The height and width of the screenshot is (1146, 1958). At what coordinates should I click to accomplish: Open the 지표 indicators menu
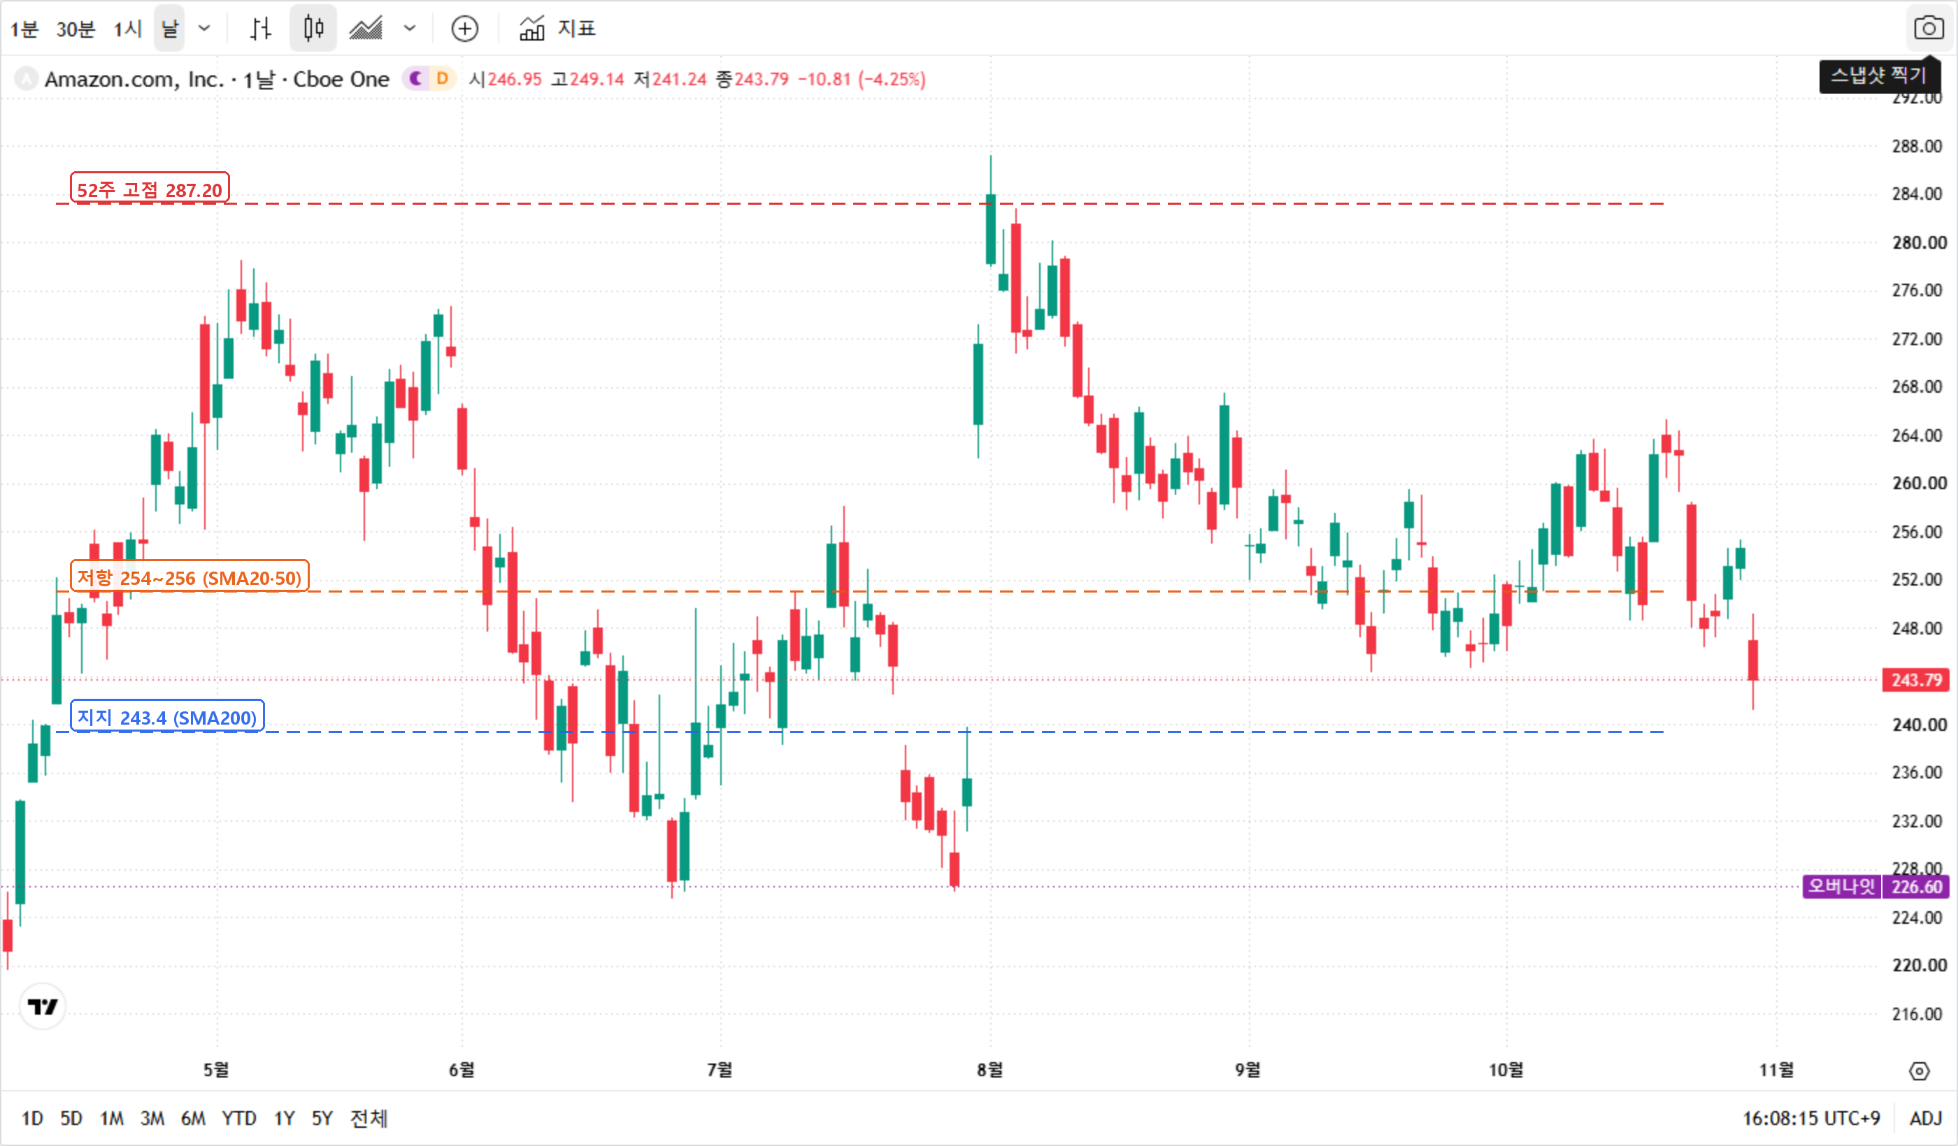[x=557, y=29]
